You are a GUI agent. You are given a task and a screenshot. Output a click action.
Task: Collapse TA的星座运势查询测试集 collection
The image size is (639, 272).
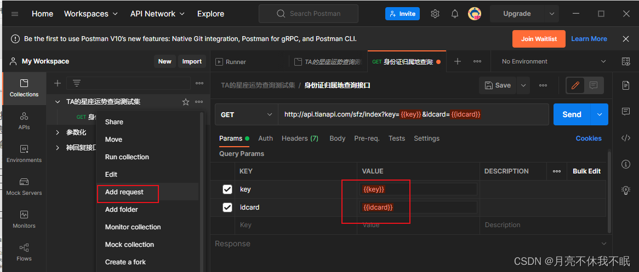tap(58, 102)
